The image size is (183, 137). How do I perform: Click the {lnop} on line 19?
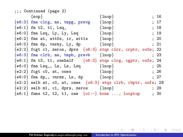tap(107, 33)
